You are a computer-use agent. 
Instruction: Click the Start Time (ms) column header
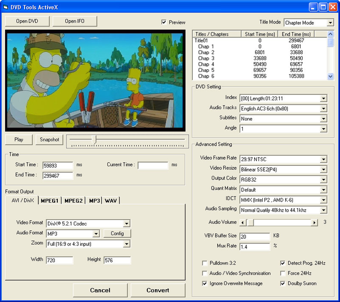tap(260, 34)
